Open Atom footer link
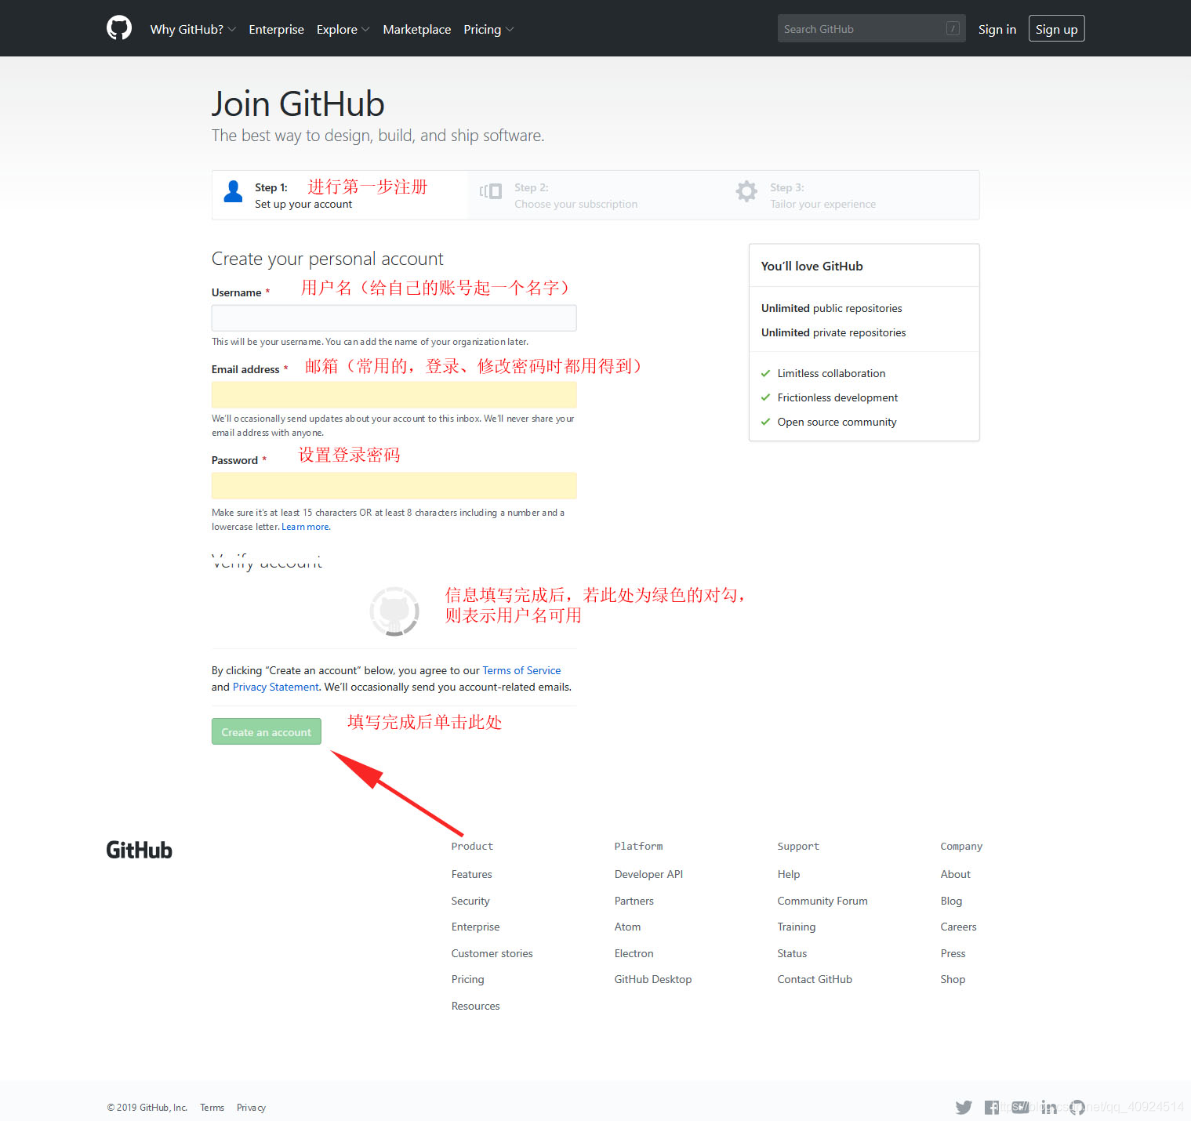Viewport: 1191px width, 1121px height. click(x=627, y=927)
